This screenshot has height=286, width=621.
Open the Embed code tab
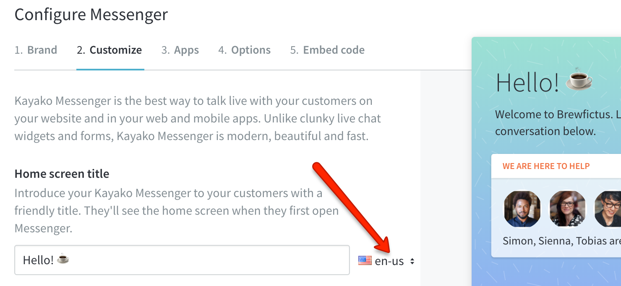pyautogui.click(x=327, y=50)
